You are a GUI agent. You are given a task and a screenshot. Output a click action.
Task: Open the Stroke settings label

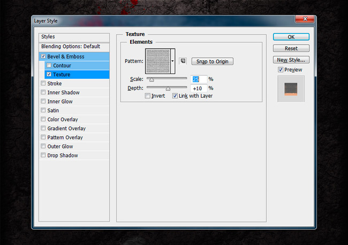(x=55, y=83)
